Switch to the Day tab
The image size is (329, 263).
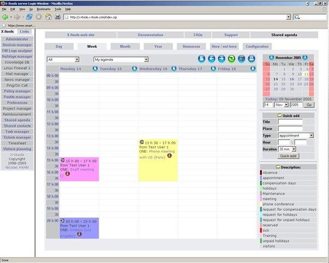59,47
